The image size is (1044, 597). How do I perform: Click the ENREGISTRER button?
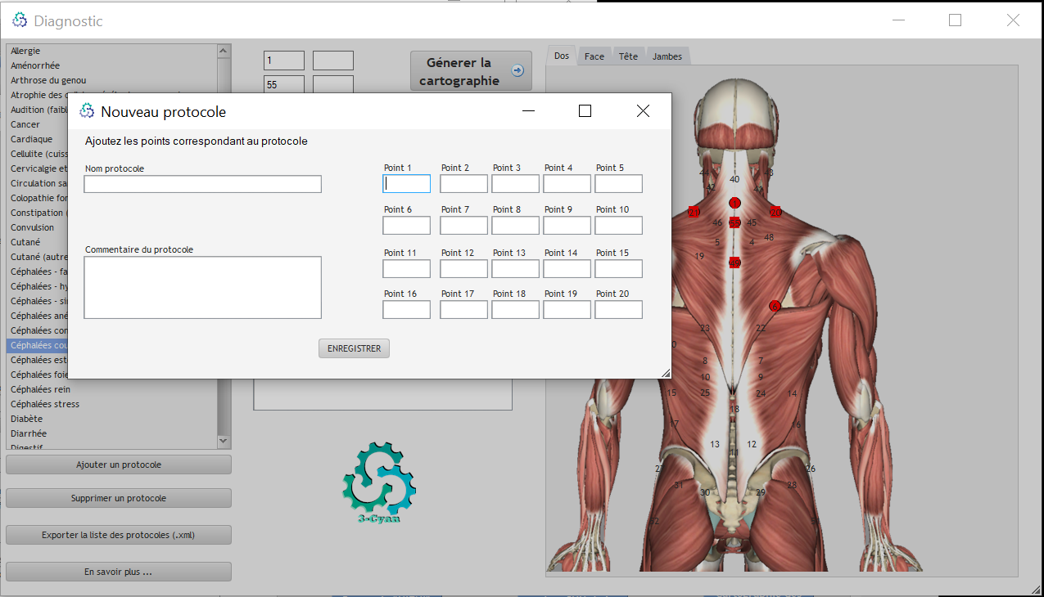tap(354, 348)
